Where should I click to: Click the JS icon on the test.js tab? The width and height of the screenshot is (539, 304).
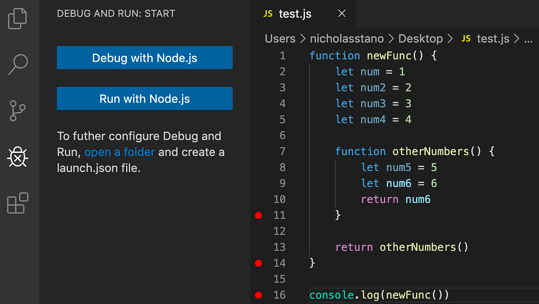click(x=267, y=13)
